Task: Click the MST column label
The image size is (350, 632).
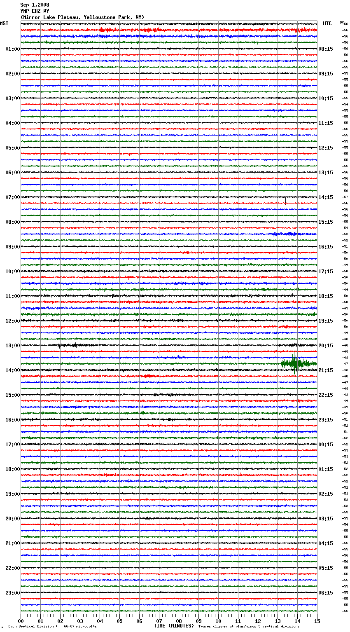Action: click(4, 23)
